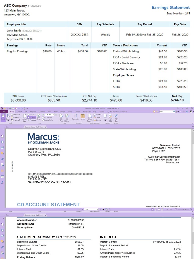Select the Highlight comment tool
The width and height of the screenshot is (194, 259).
[83, 117]
